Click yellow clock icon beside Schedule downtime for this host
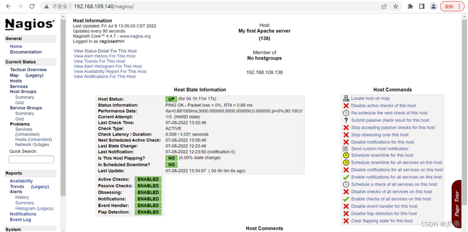468x232 pixels. click(x=346, y=155)
